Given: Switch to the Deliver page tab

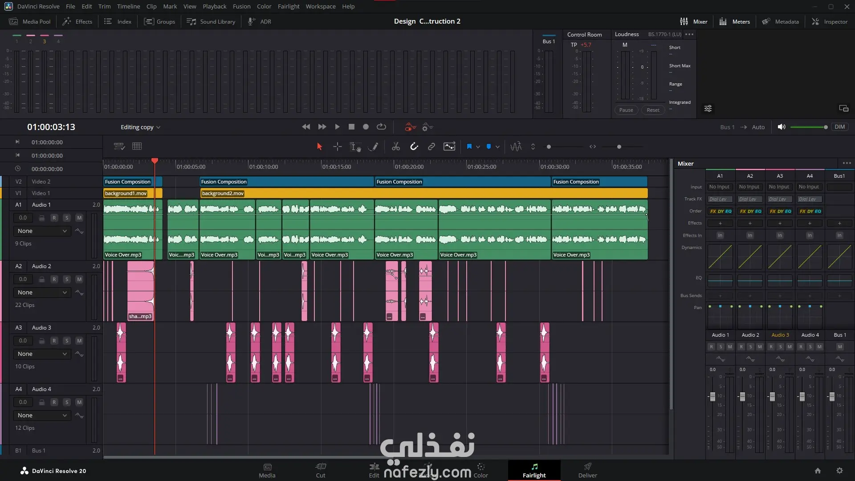Looking at the screenshot, I should pyautogui.click(x=587, y=470).
